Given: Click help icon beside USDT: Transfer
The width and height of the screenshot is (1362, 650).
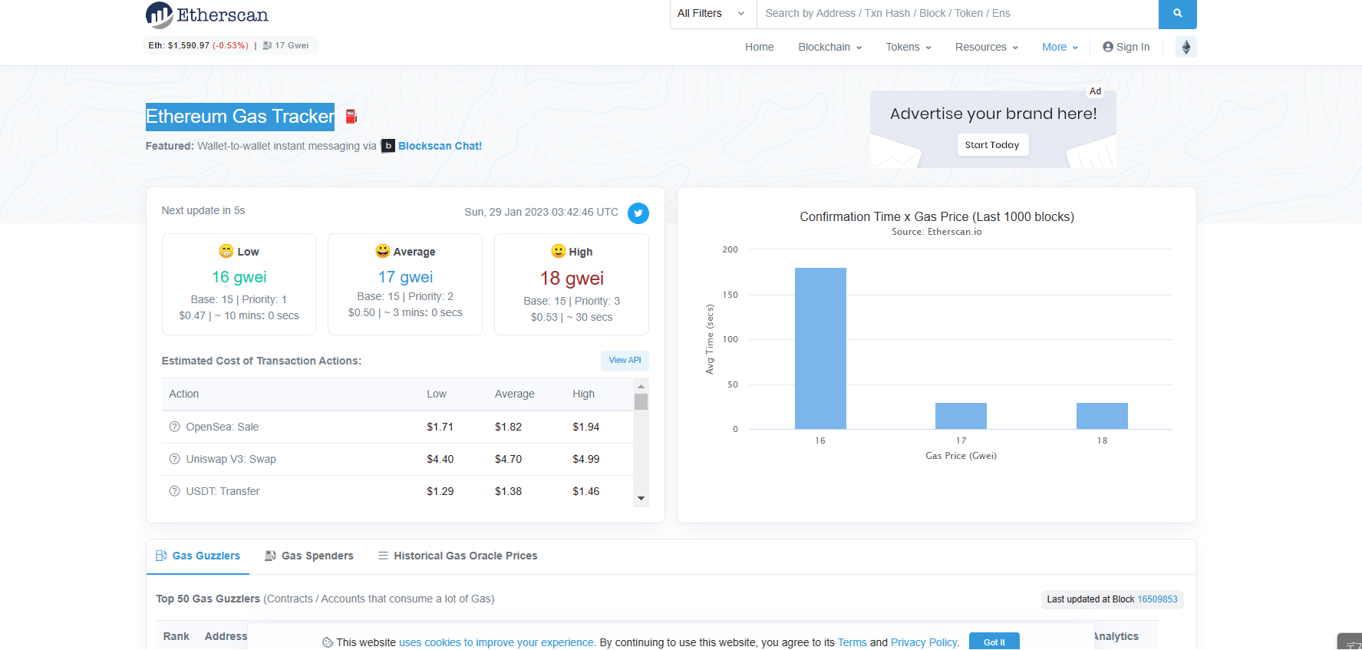Looking at the screenshot, I should point(174,491).
